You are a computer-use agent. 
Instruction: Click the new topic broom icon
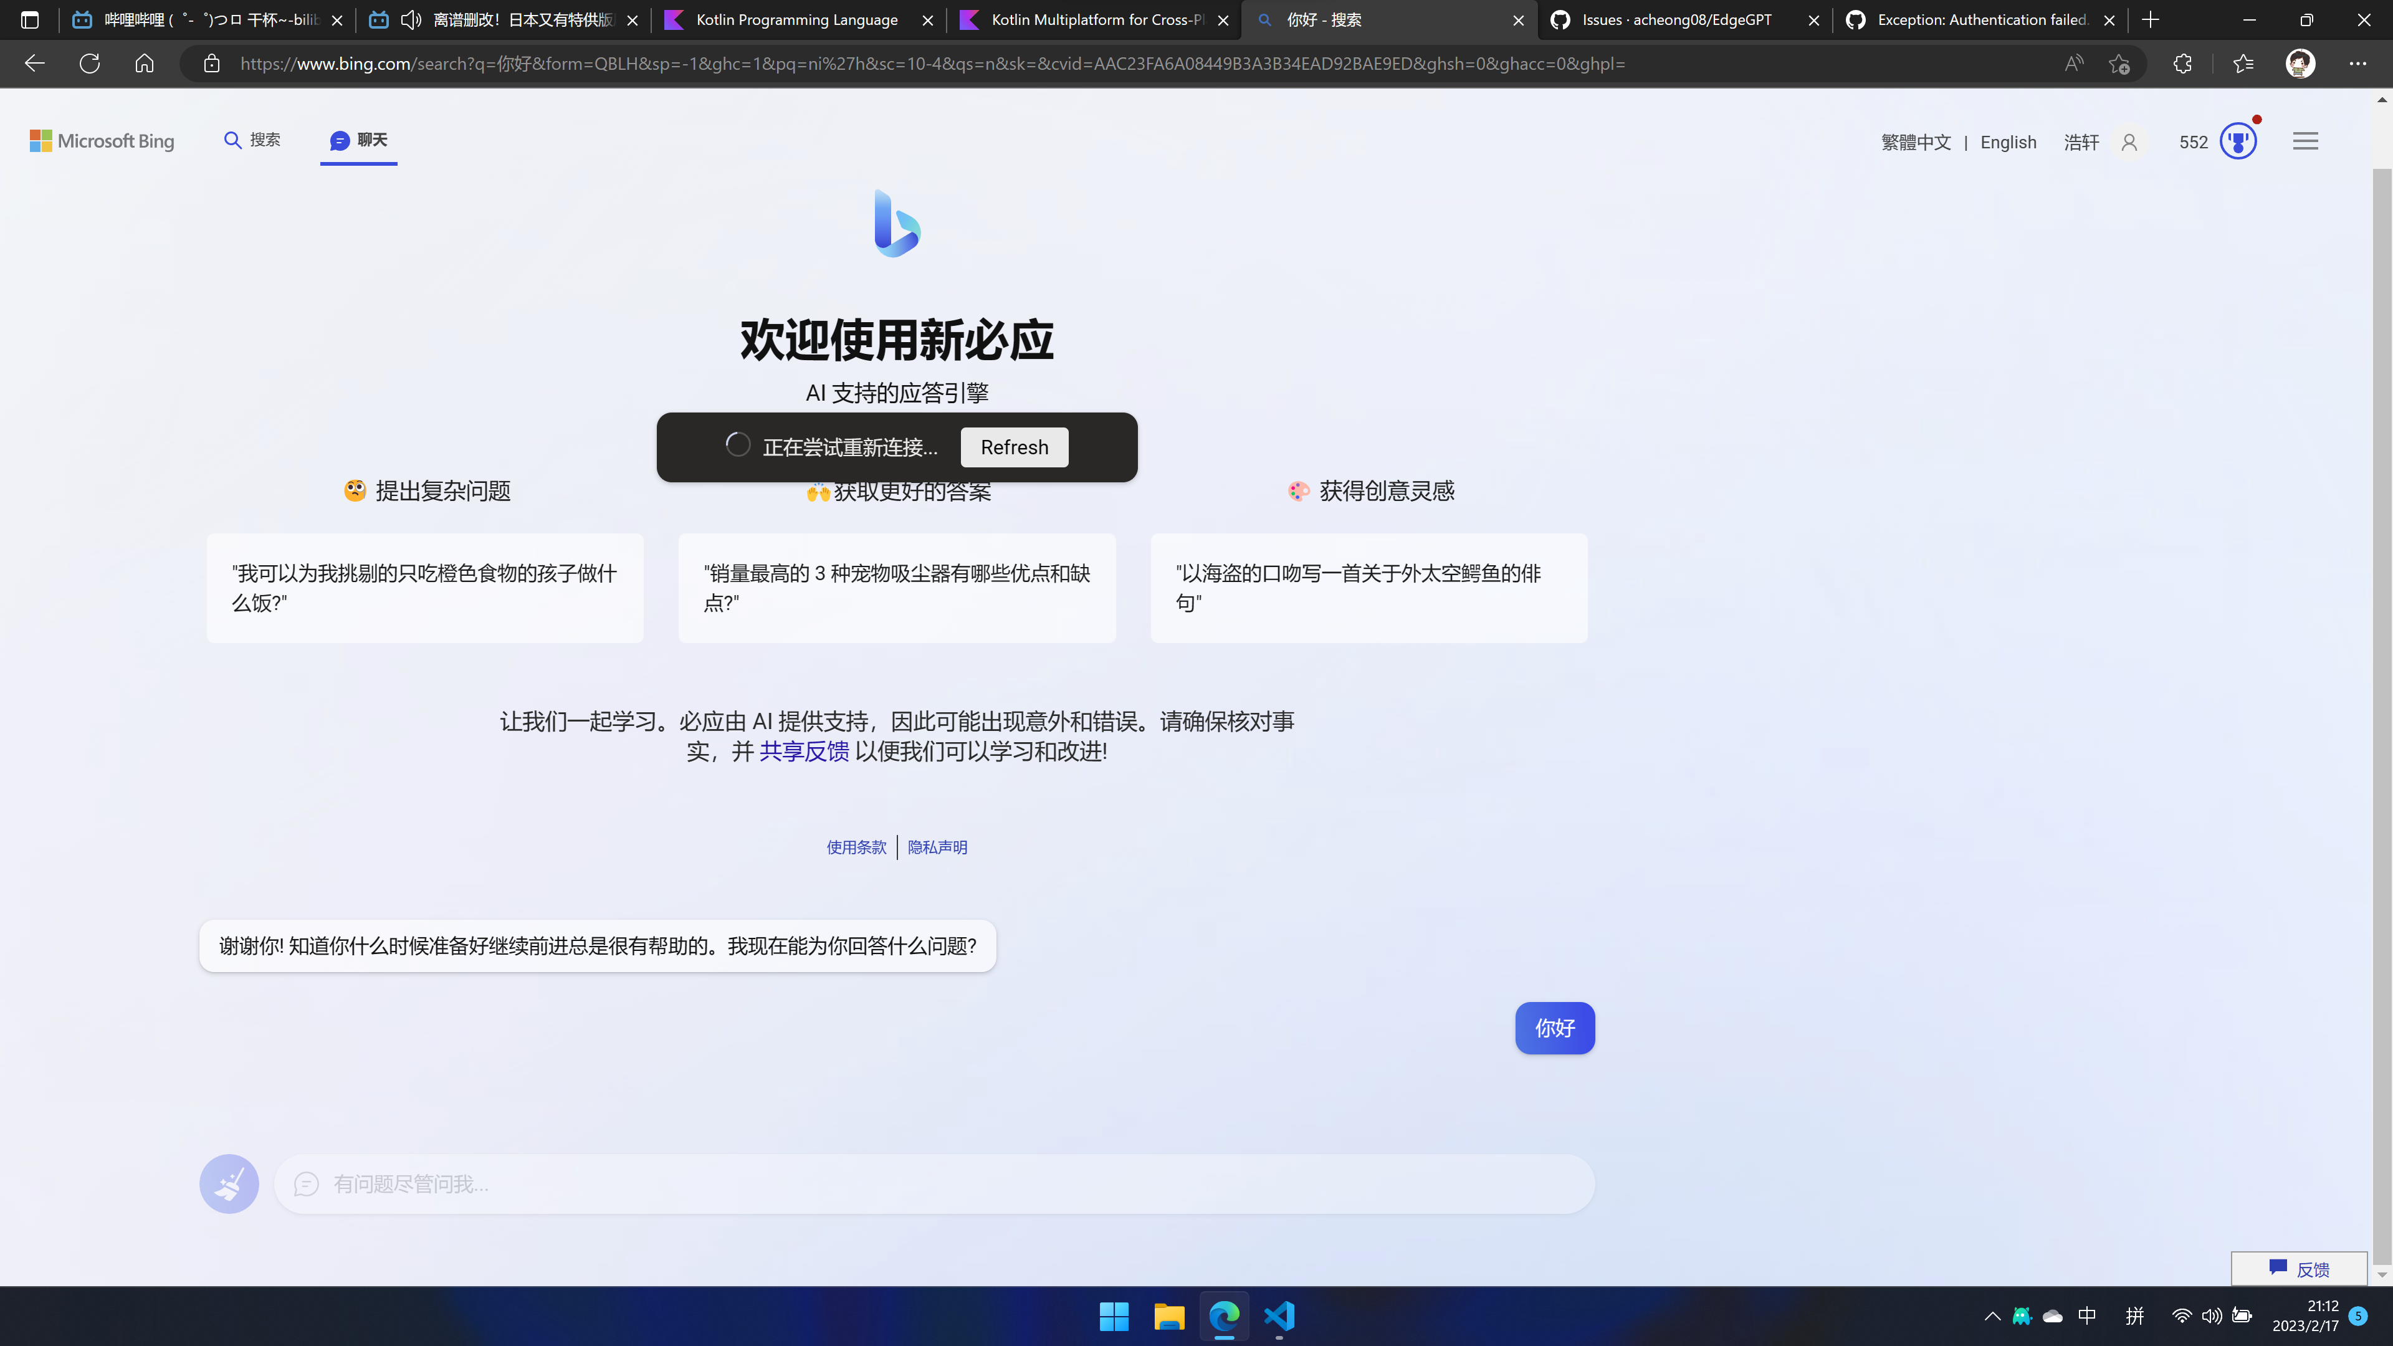point(229,1183)
